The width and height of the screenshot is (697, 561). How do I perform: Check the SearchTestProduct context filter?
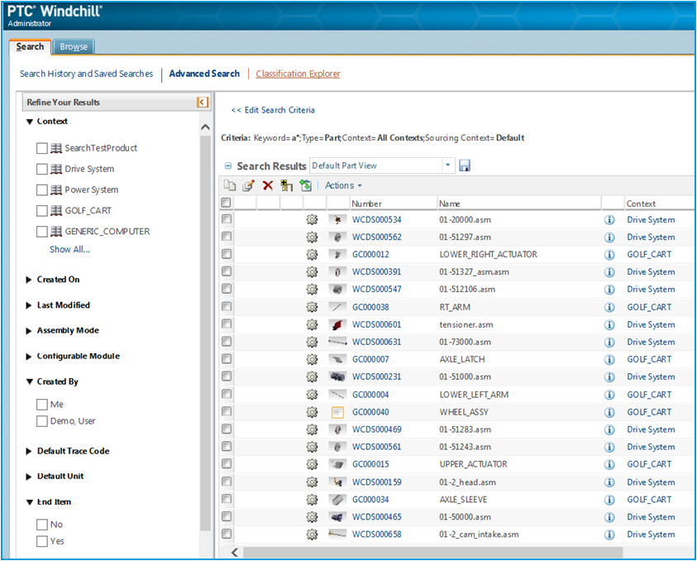[42, 148]
